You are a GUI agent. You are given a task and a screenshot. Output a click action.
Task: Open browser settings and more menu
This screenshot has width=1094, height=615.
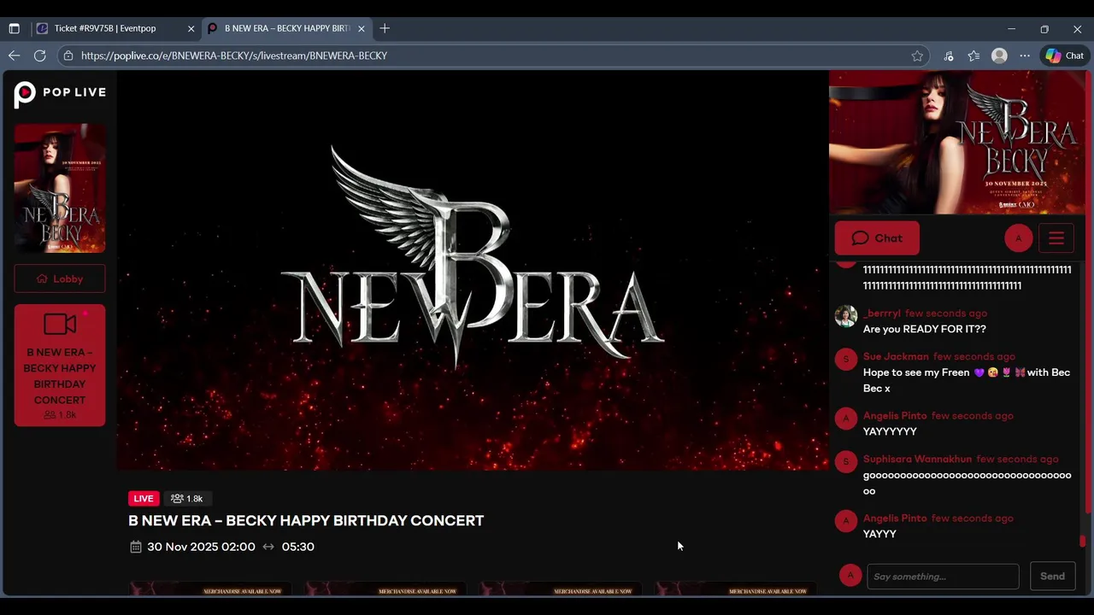(x=1025, y=56)
